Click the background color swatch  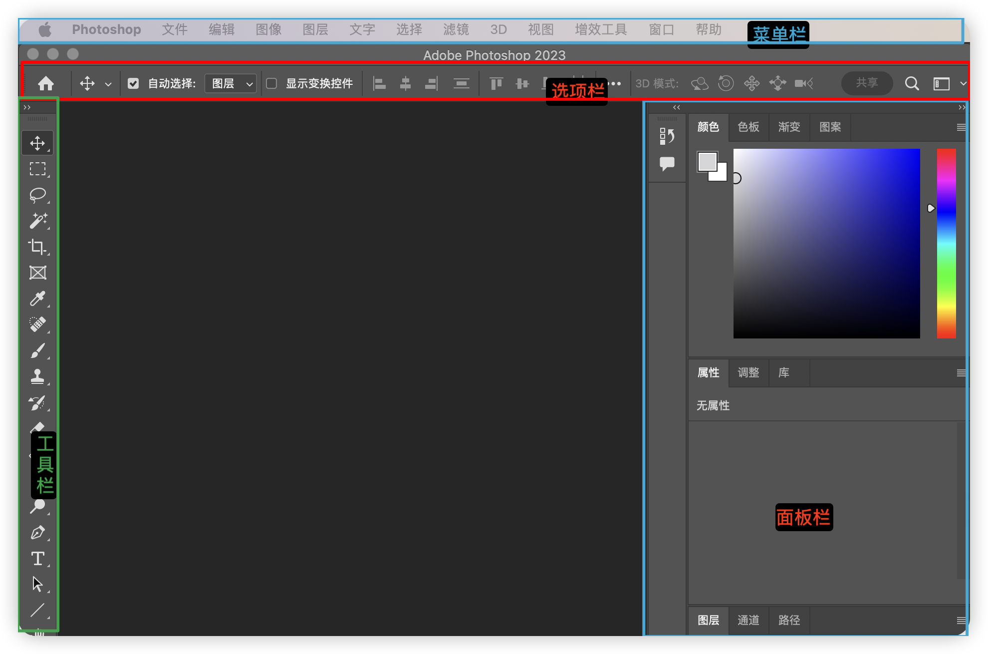(x=722, y=175)
